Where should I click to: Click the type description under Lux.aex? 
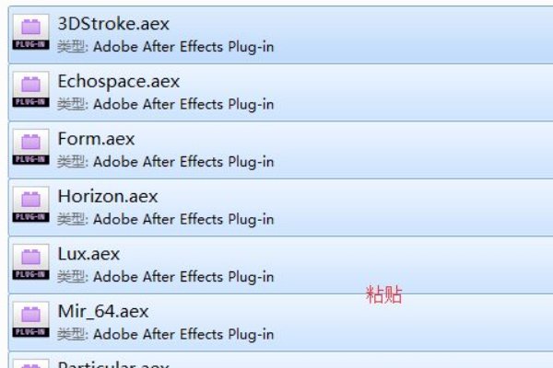click(x=166, y=277)
